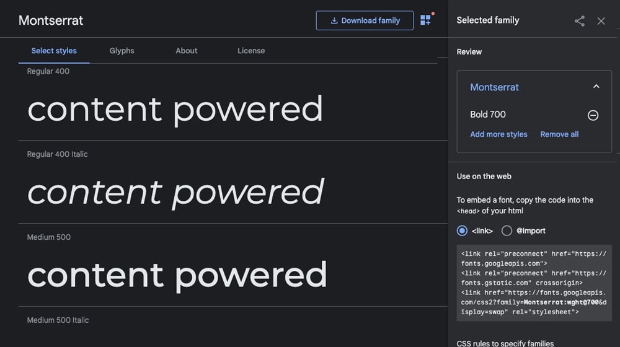The width and height of the screenshot is (620, 347).
Task: Select the <link> radio button
Action: click(x=462, y=231)
